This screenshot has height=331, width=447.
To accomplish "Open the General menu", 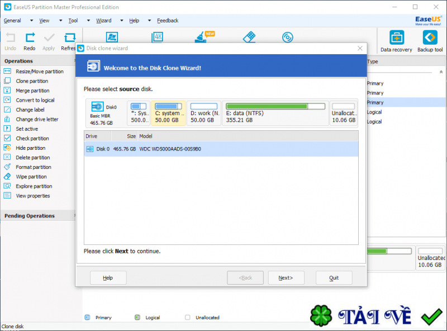I will coord(12,20).
